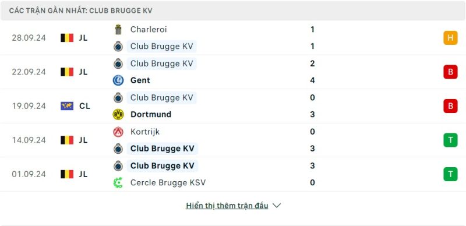Click the Kortrijk club crest
The image size is (466, 226).
[118, 132]
